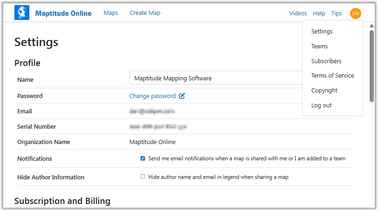Click the Change password link
378x210 pixels.
pyautogui.click(x=152, y=96)
